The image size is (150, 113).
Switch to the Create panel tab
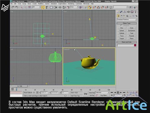click(117, 12)
